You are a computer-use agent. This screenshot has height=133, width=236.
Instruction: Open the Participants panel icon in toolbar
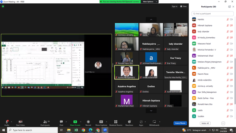pyautogui.click(x=45, y=122)
